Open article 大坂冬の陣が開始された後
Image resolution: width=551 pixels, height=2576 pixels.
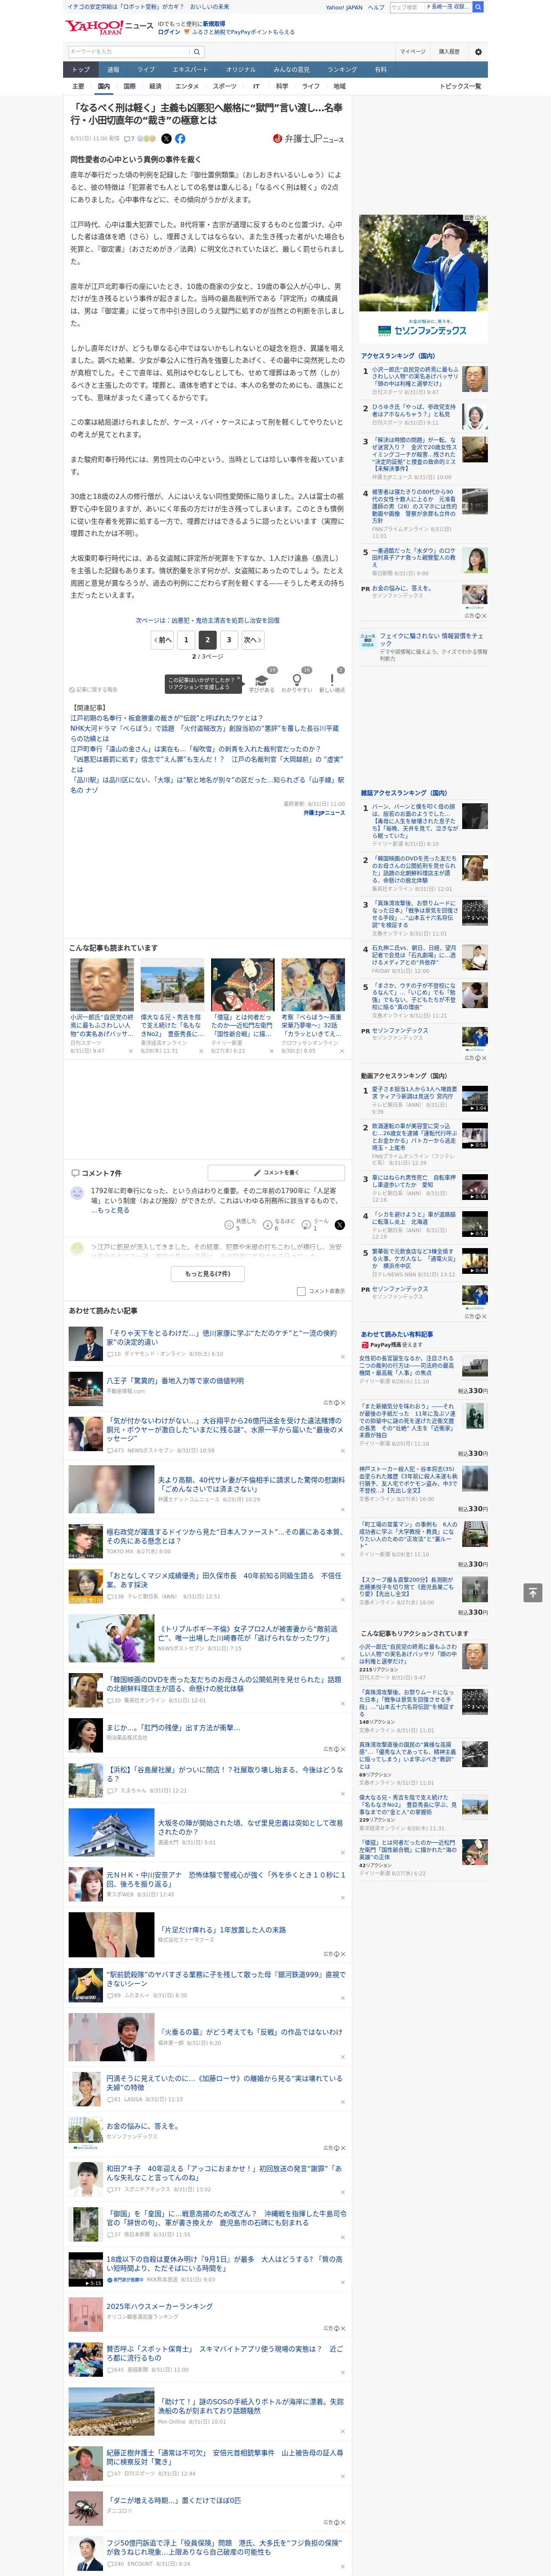pyautogui.click(x=250, y=1828)
